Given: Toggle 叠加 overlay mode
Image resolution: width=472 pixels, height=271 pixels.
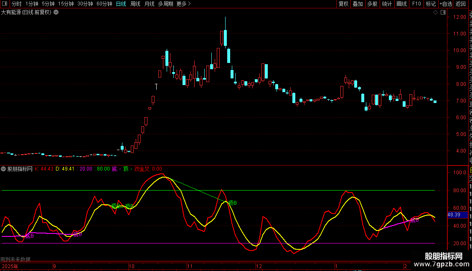Looking at the screenshot, I should [358, 4].
